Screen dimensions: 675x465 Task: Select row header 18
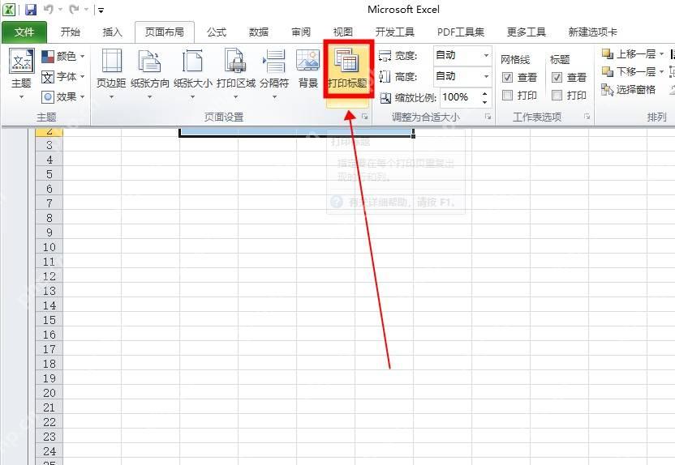tap(49, 364)
